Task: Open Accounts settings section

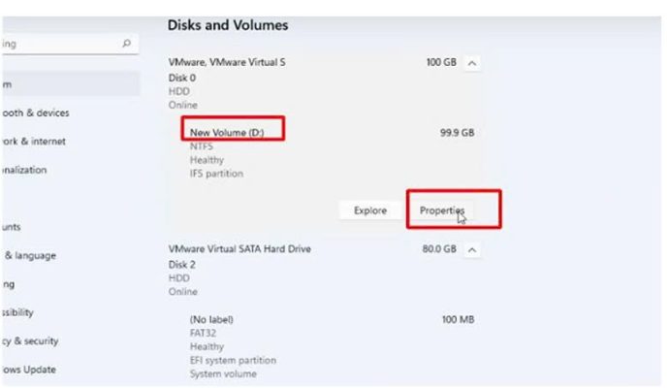Action: tap(11, 227)
